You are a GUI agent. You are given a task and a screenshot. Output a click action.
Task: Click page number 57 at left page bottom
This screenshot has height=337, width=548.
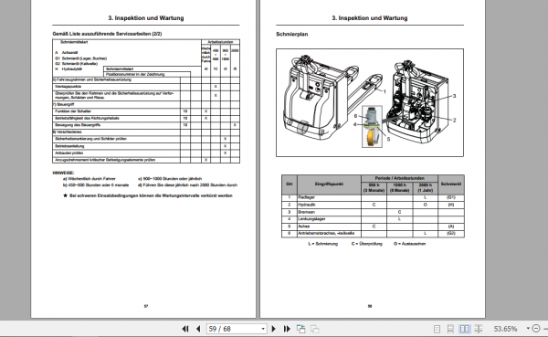pos(146,306)
